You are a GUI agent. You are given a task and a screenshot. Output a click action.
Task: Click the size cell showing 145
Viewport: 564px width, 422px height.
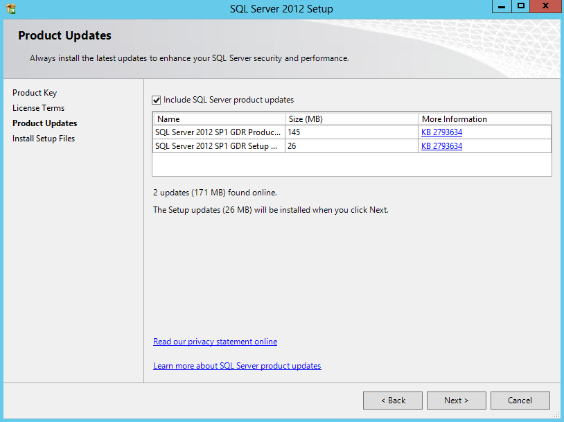[352, 132]
